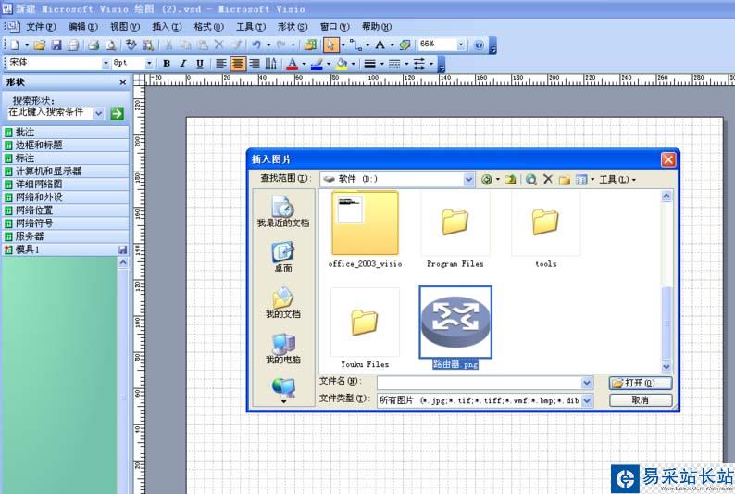
Task: Click the line color pencil icon
Action: click(317, 63)
